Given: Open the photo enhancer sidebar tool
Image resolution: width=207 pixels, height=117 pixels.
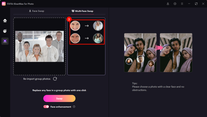Looking at the screenshot, I should coord(5,31).
